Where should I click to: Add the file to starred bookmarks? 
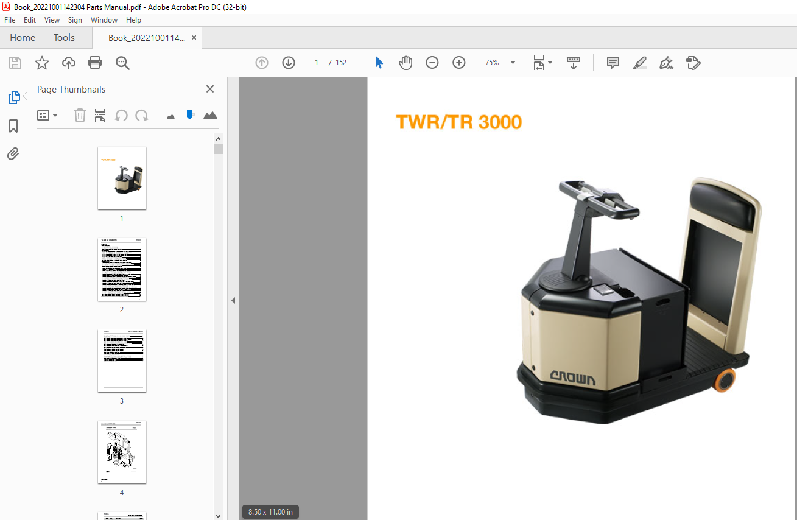[x=42, y=63]
